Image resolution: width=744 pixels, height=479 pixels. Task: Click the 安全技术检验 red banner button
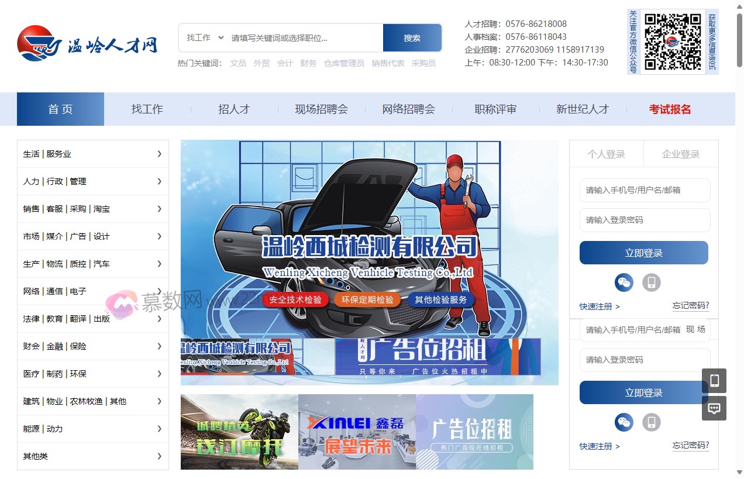tap(295, 300)
